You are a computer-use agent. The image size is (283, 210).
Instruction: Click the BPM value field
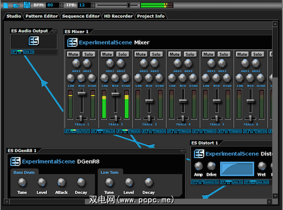[53, 5]
